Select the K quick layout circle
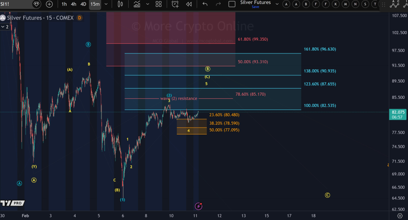The image size is (408, 220). pos(335,4)
